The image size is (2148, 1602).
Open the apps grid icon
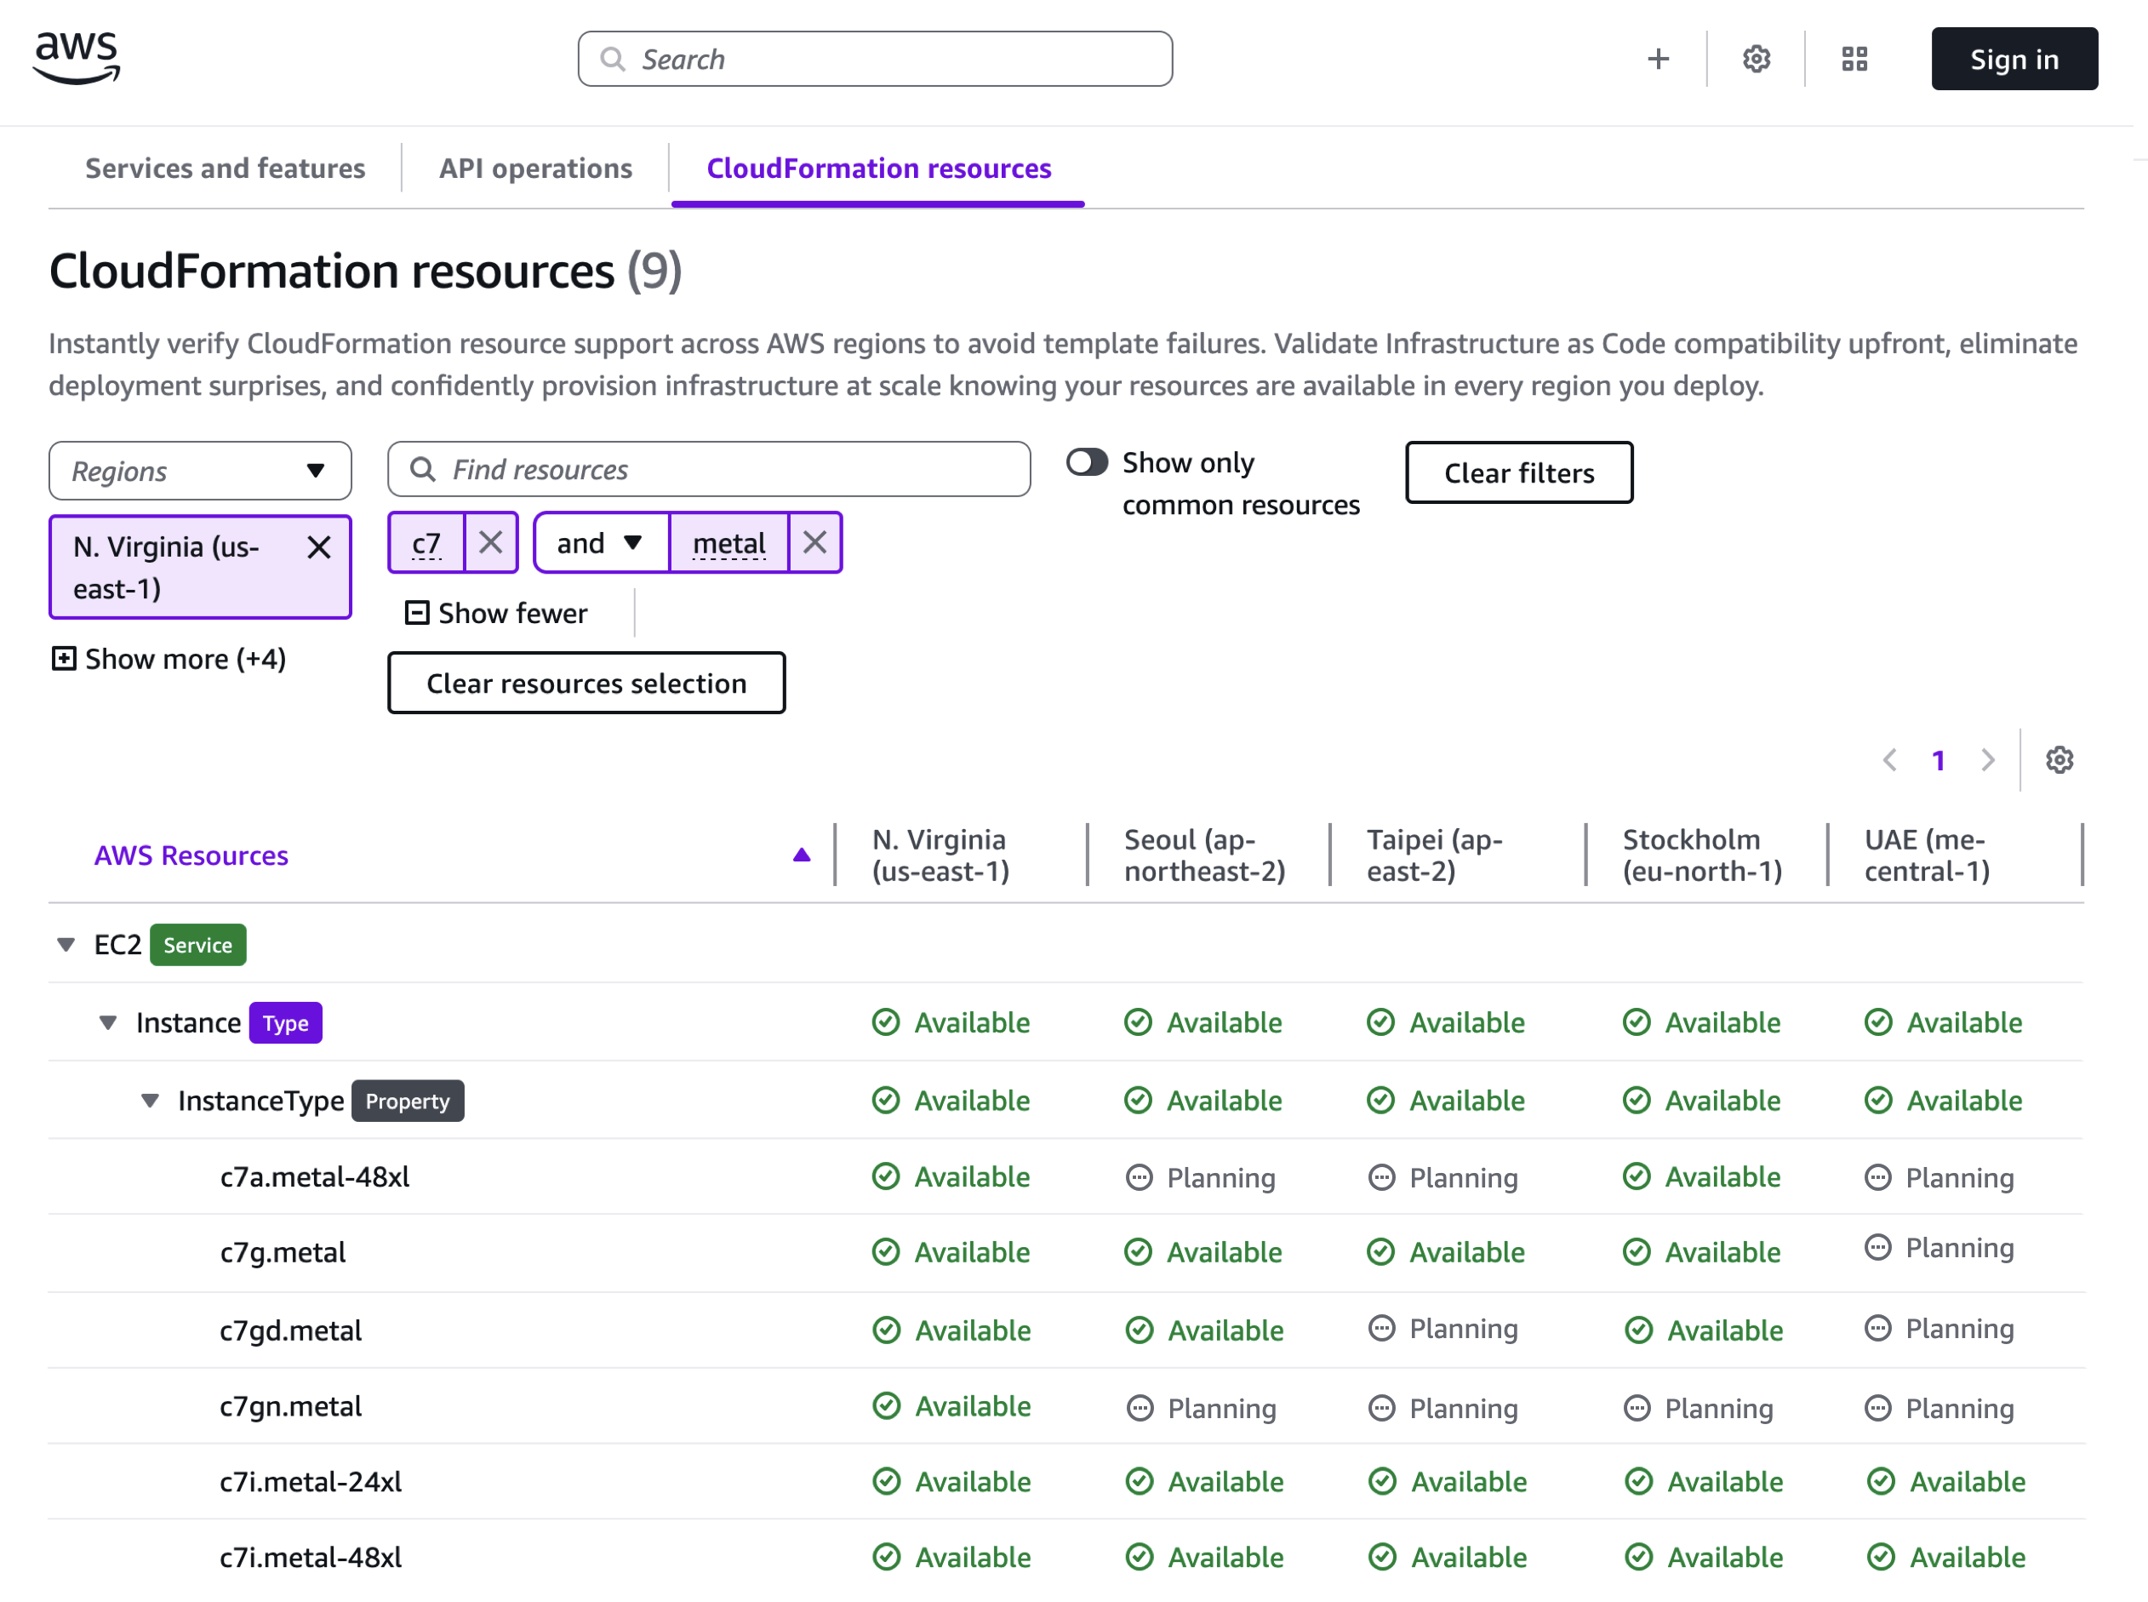pos(1854,59)
